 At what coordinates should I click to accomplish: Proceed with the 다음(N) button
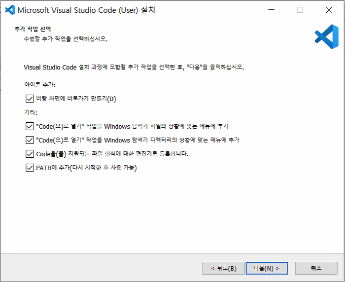267,268
